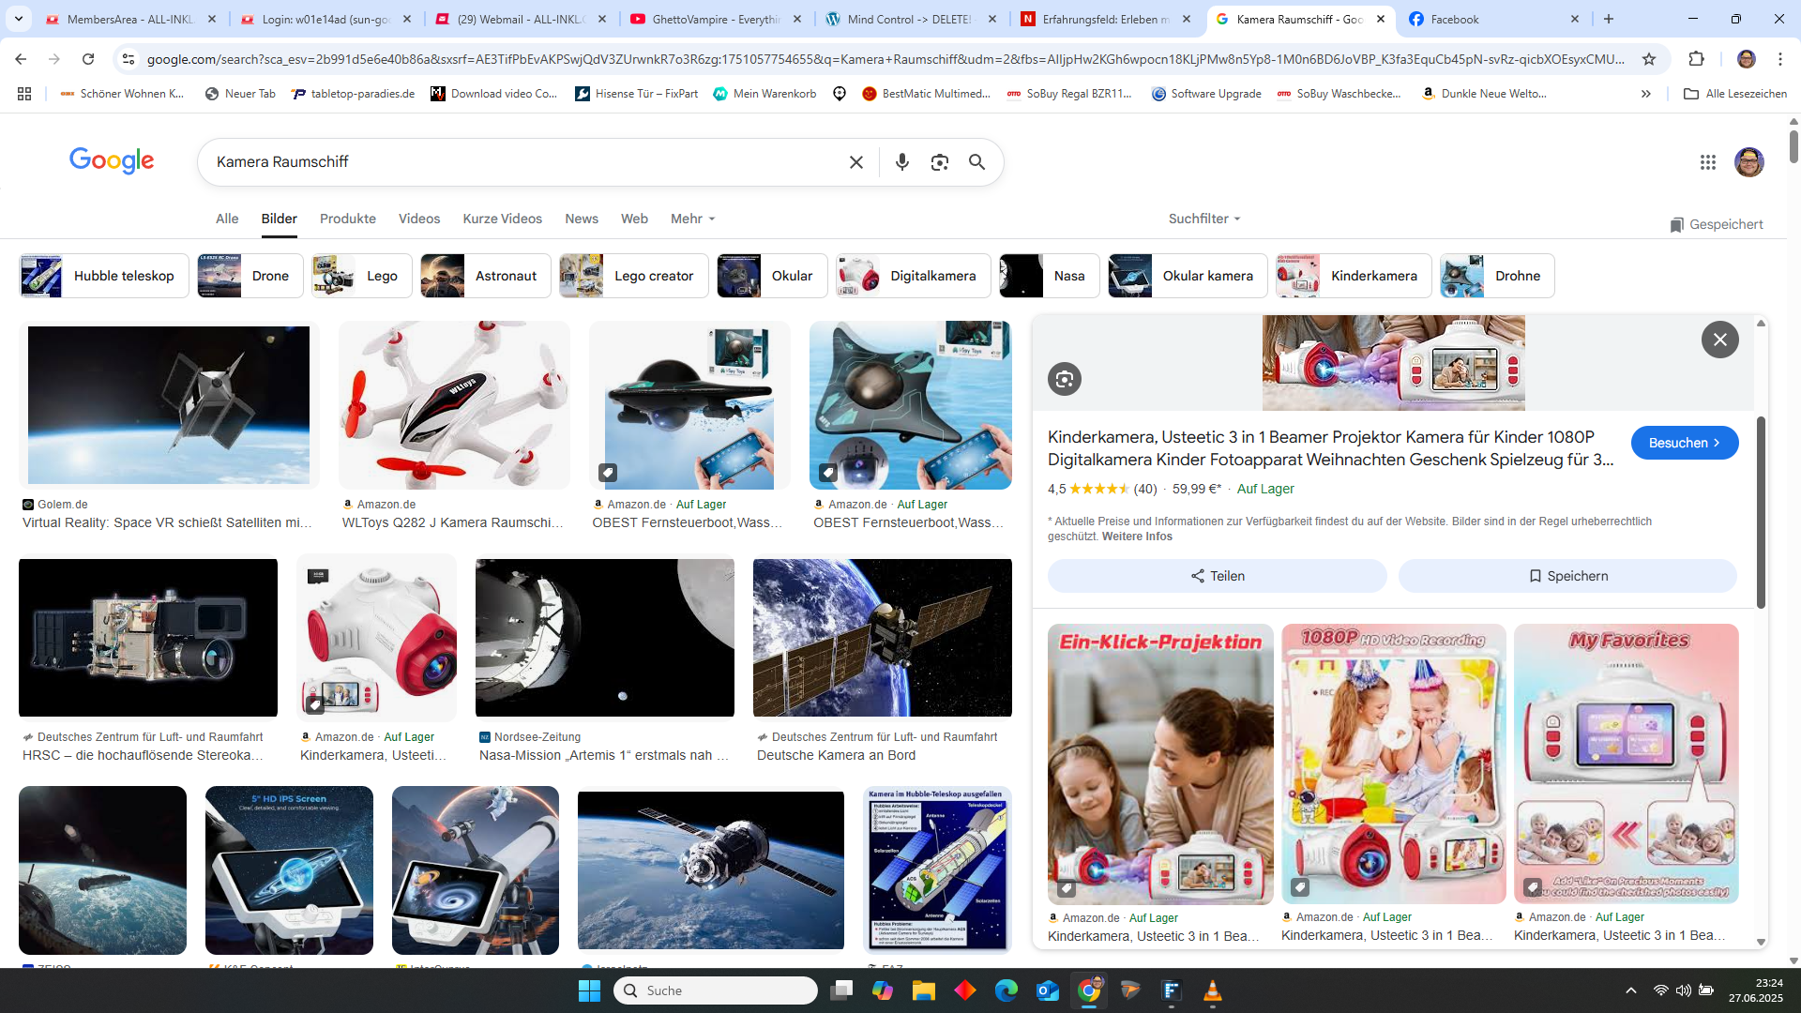Select the Digitalkamera suggestion chip
The image size is (1801, 1013).
coord(914,276)
